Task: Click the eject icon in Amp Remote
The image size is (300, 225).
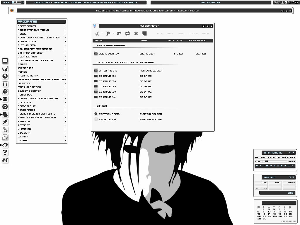Action: [285, 166]
